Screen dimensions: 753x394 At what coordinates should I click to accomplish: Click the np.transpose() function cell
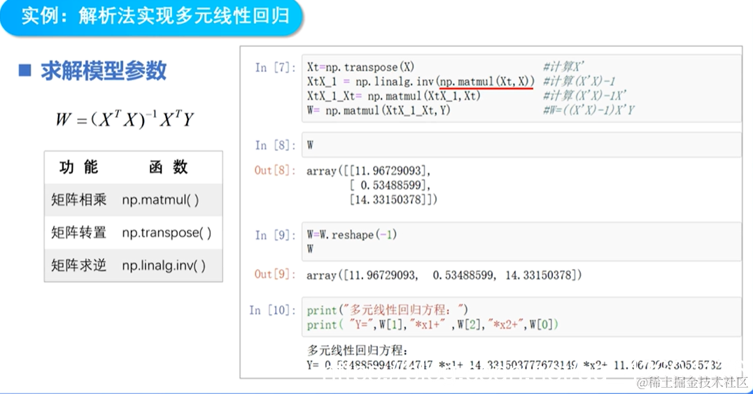(x=167, y=233)
